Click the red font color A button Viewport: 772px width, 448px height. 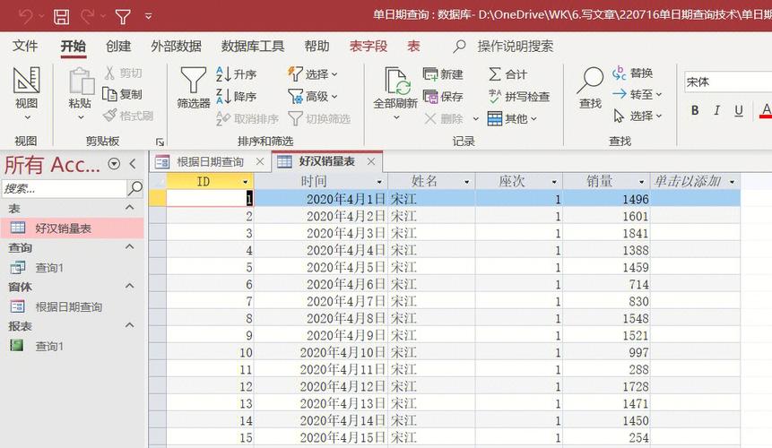pyautogui.click(x=766, y=110)
